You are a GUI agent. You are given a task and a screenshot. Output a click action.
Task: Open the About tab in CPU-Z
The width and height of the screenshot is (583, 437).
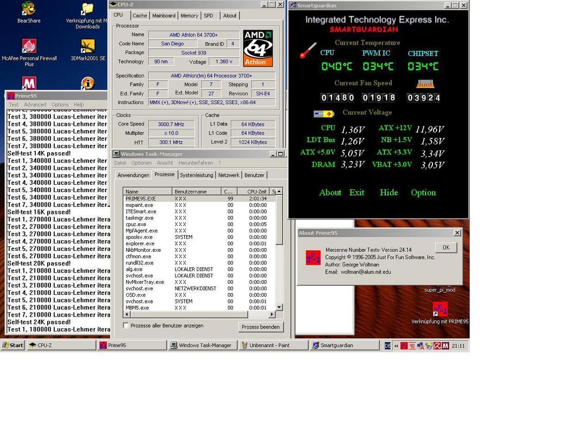(x=230, y=16)
